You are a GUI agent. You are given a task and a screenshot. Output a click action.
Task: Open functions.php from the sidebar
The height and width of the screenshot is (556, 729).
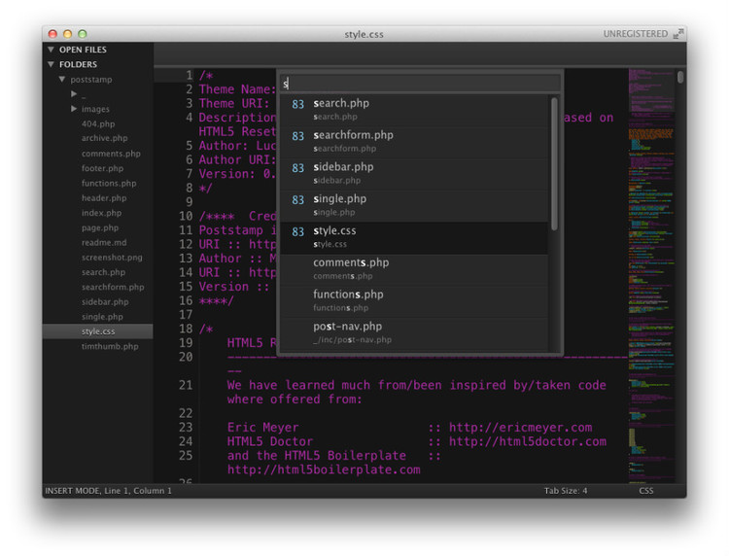click(108, 183)
